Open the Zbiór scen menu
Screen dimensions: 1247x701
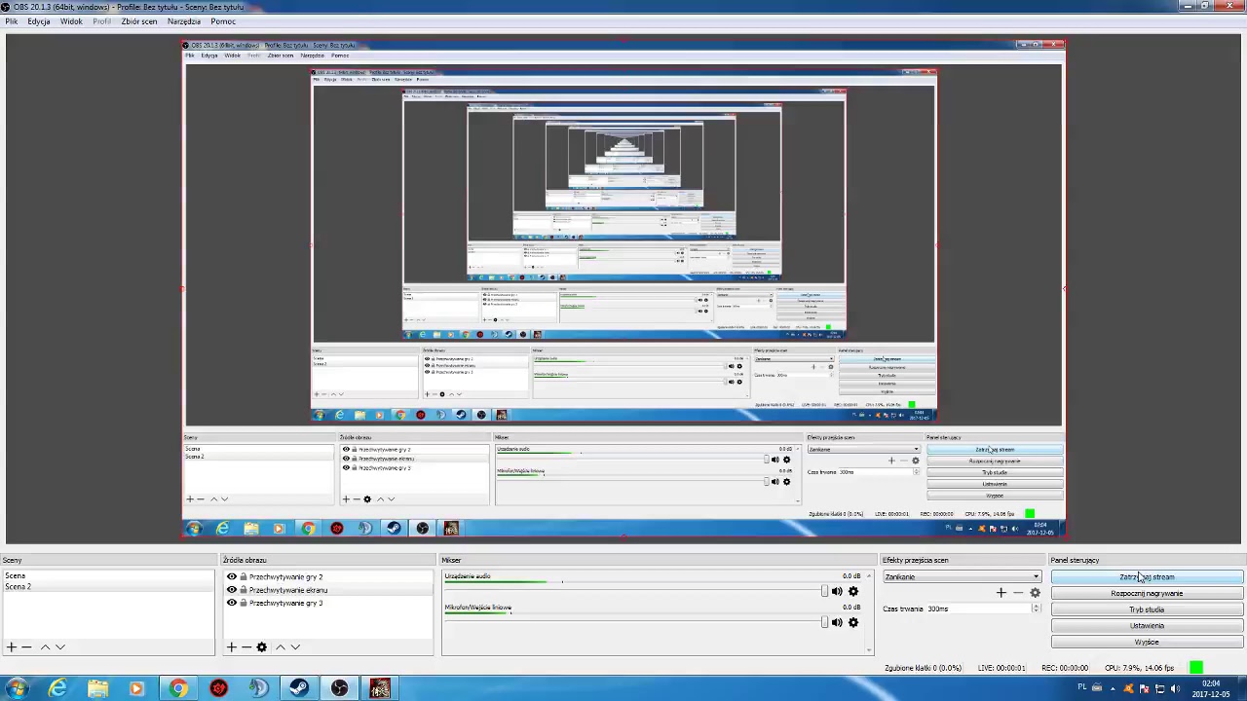coord(139,21)
